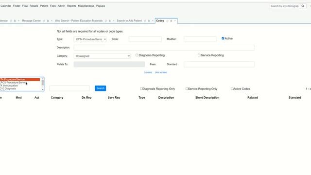Viewport: 311px width, 175px height.
Task: Click the demographics search box
Action: pyautogui.click(x=285, y=6)
